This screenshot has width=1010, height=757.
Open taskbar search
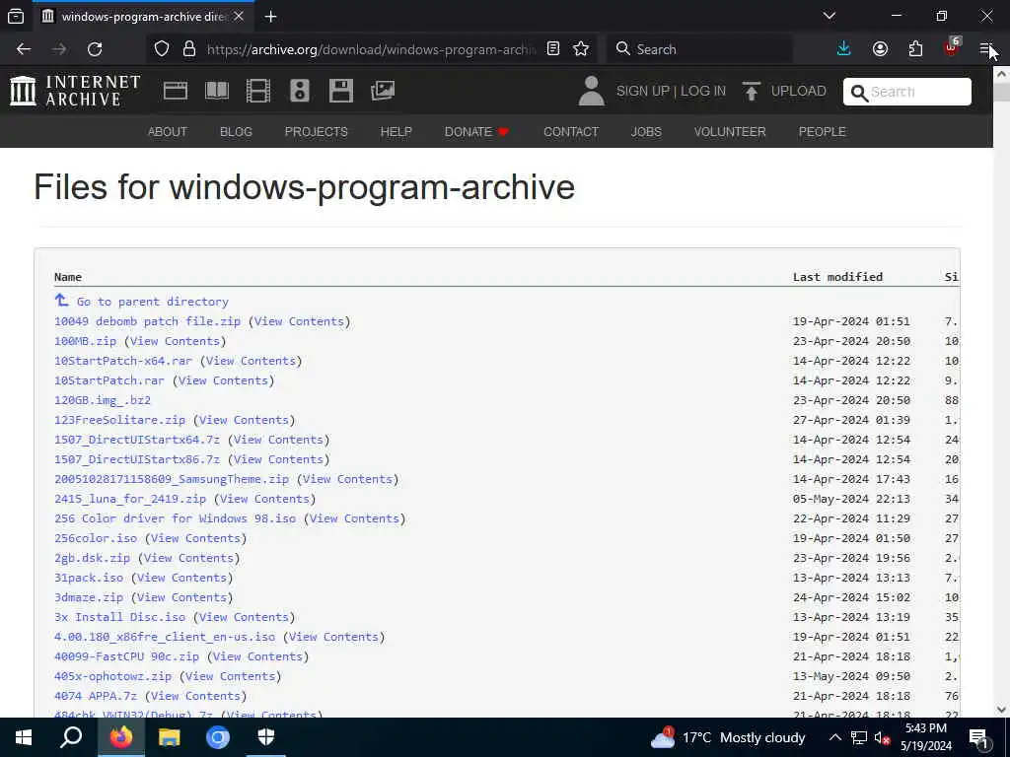coord(71,737)
